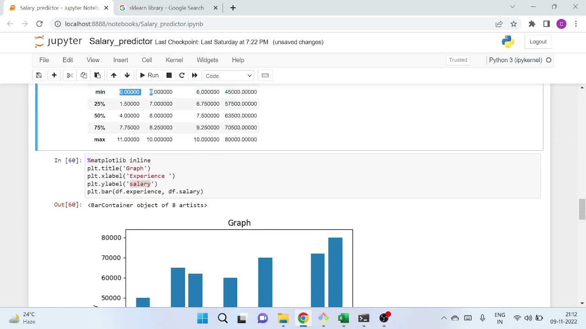Image resolution: width=586 pixels, height=329 pixels.
Task: Click the scrollbar down arrow
Action: (582, 303)
